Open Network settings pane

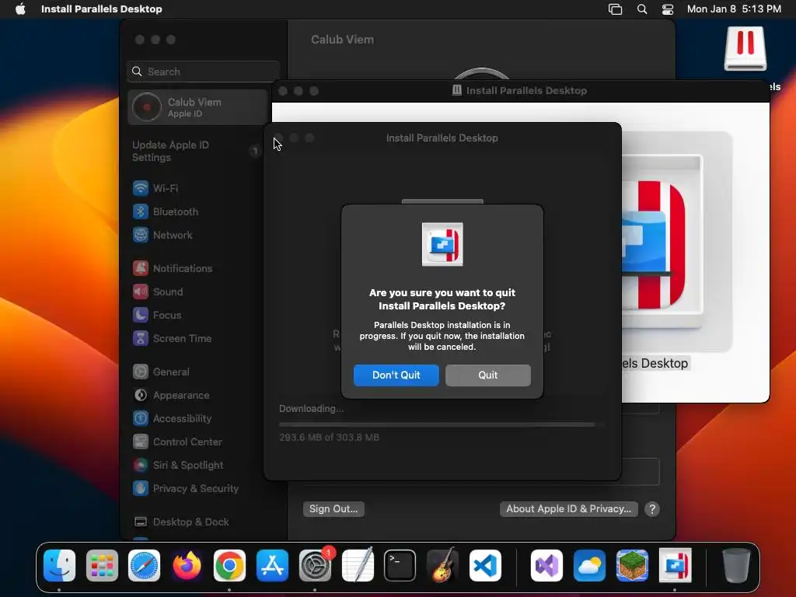[162, 235]
